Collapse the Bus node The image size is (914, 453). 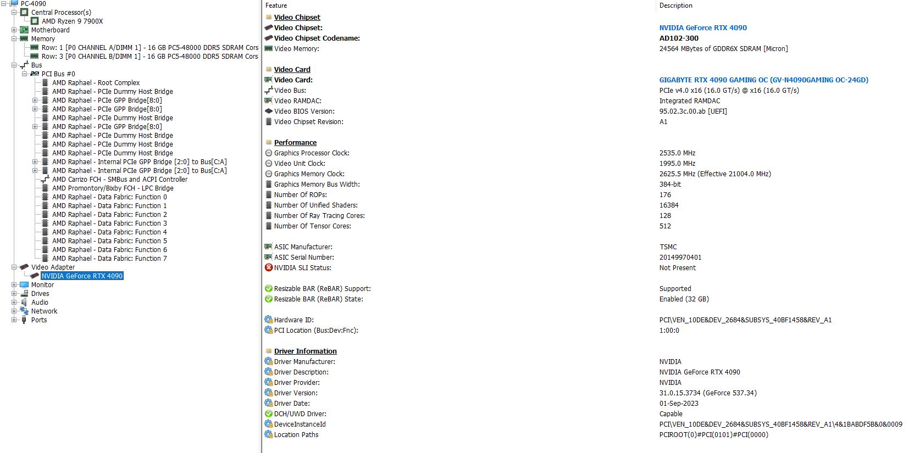14,65
